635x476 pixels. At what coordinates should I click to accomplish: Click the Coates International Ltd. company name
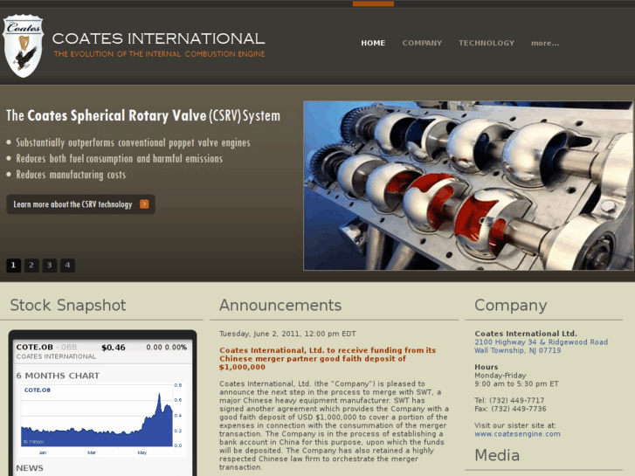(526, 334)
